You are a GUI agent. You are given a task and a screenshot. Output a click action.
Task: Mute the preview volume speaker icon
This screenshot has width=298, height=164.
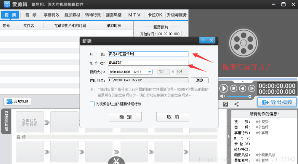click(x=223, y=96)
